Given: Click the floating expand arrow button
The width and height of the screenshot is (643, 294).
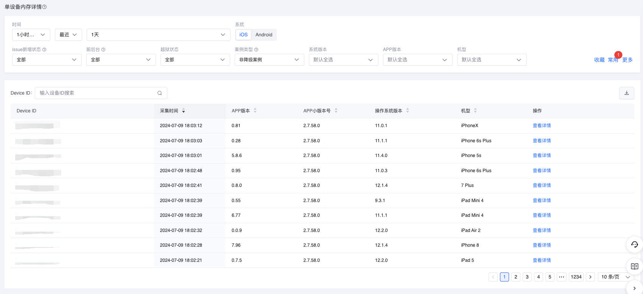Looking at the screenshot, I should 635,288.
